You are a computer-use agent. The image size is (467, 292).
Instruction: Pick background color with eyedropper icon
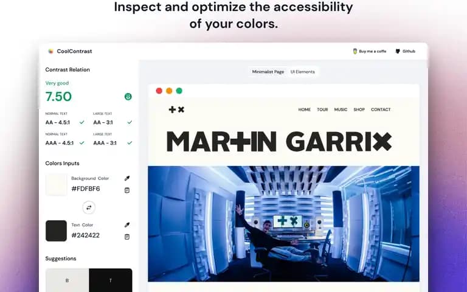click(127, 178)
